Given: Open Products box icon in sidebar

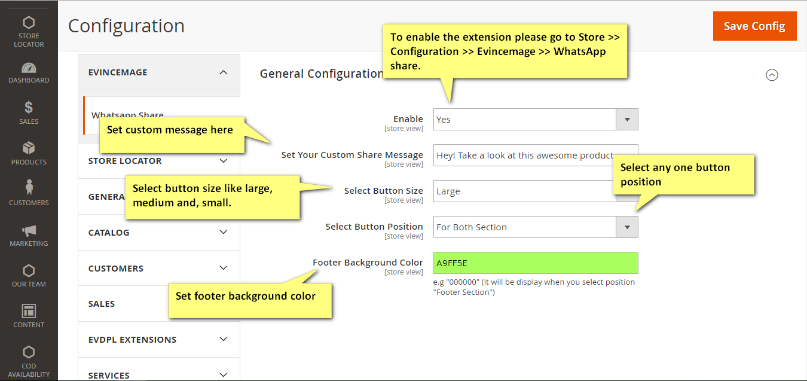Looking at the screenshot, I should point(29,154).
